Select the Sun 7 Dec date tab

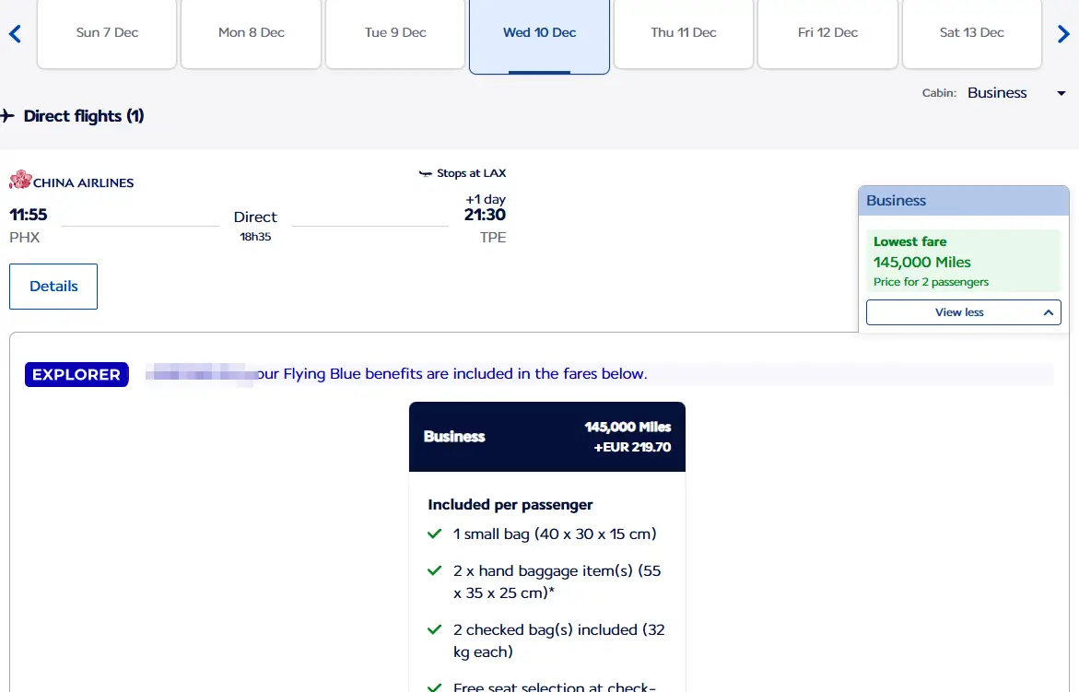[107, 34]
